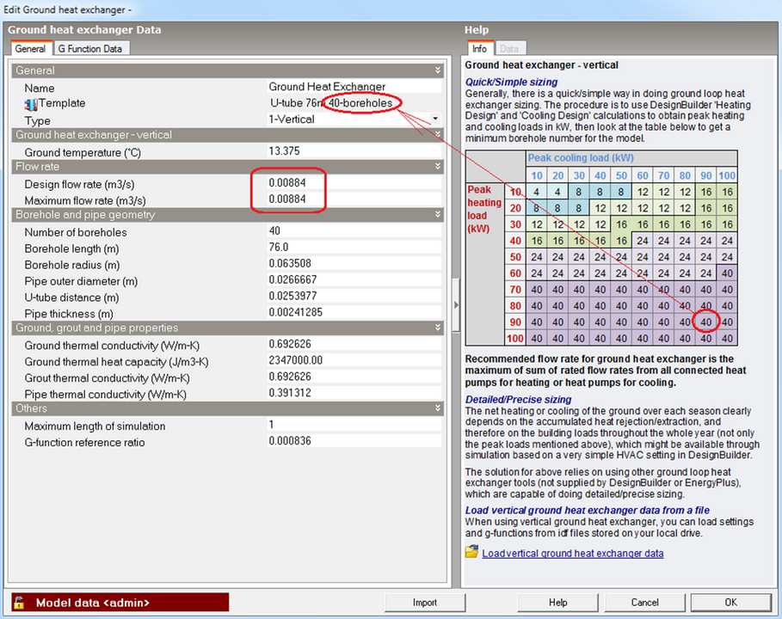Screen dimensions: 782x619
Task: Click the splitter arrow to hide Help panel
Action: click(456, 305)
